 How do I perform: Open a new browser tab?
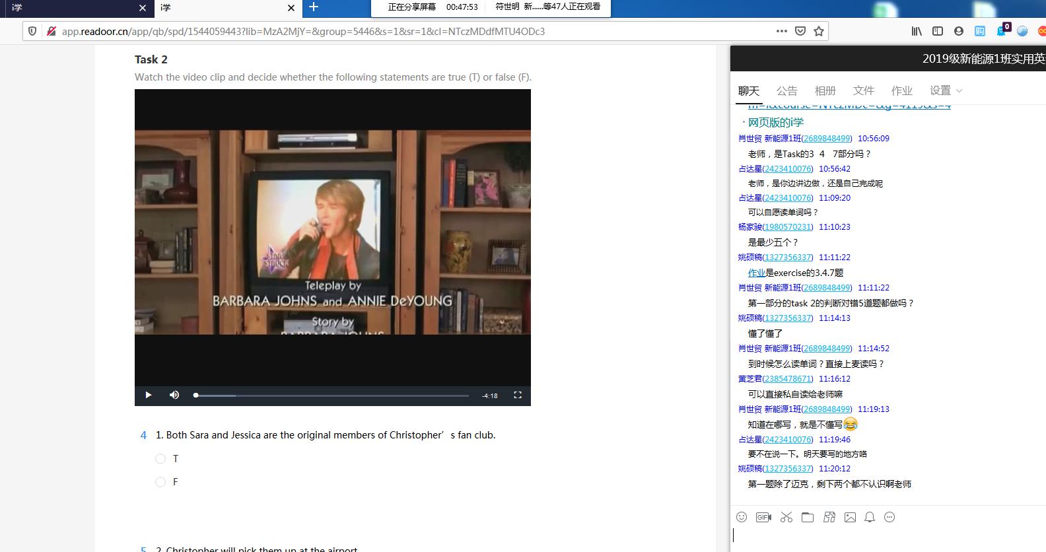[314, 7]
